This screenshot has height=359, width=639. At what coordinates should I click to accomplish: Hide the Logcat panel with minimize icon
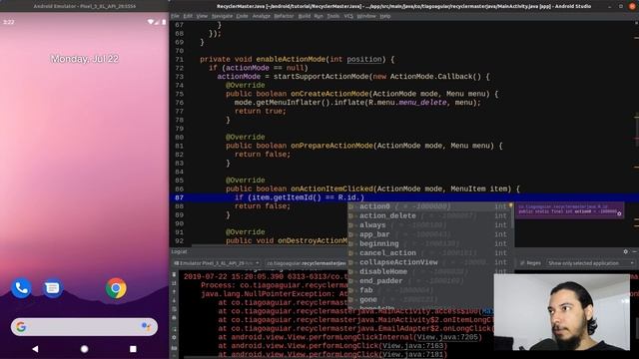[635, 252]
